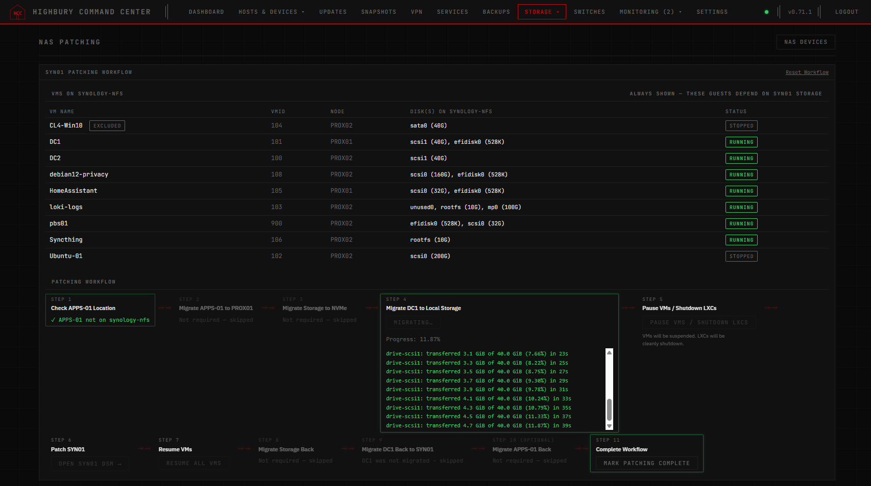The width and height of the screenshot is (871, 486).
Task: Select the pbs01 VM name
Action: click(x=59, y=223)
